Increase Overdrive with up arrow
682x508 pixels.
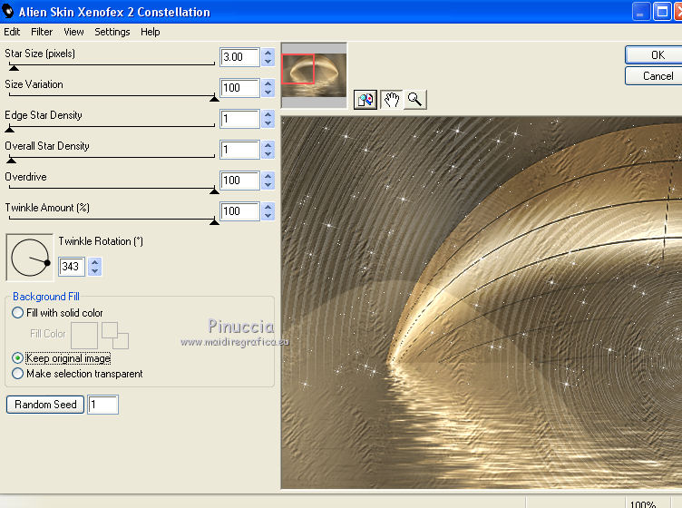[x=268, y=176]
